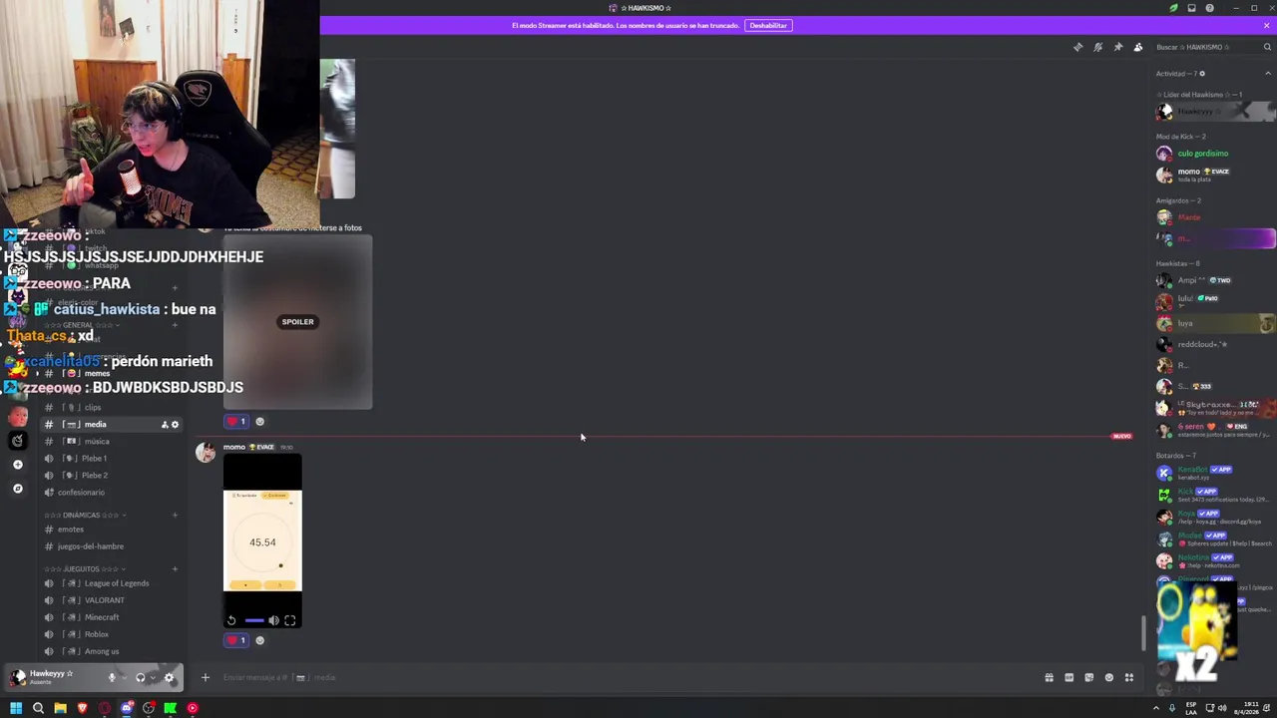
Task: Add channel plus in DINÁMICAS category
Action: pyautogui.click(x=175, y=515)
